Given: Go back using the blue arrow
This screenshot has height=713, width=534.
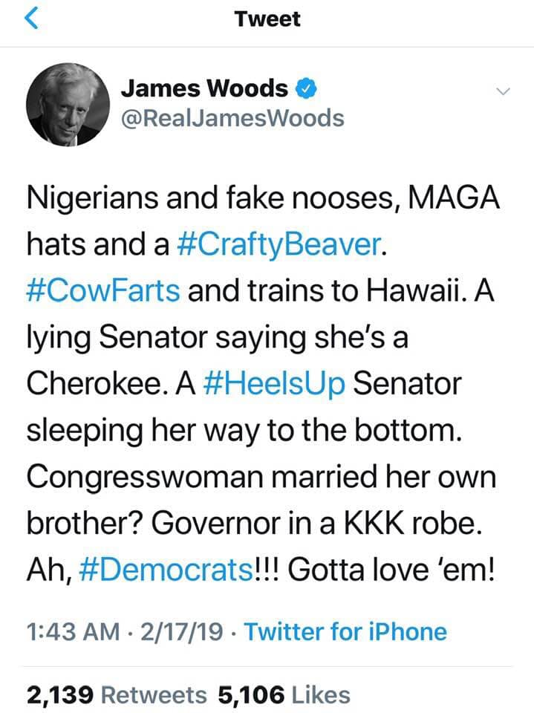Looking at the screenshot, I should point(31,19).
